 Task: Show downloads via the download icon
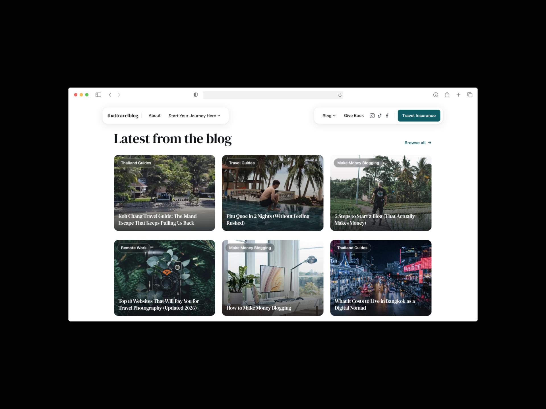click(x=436, y=95)
